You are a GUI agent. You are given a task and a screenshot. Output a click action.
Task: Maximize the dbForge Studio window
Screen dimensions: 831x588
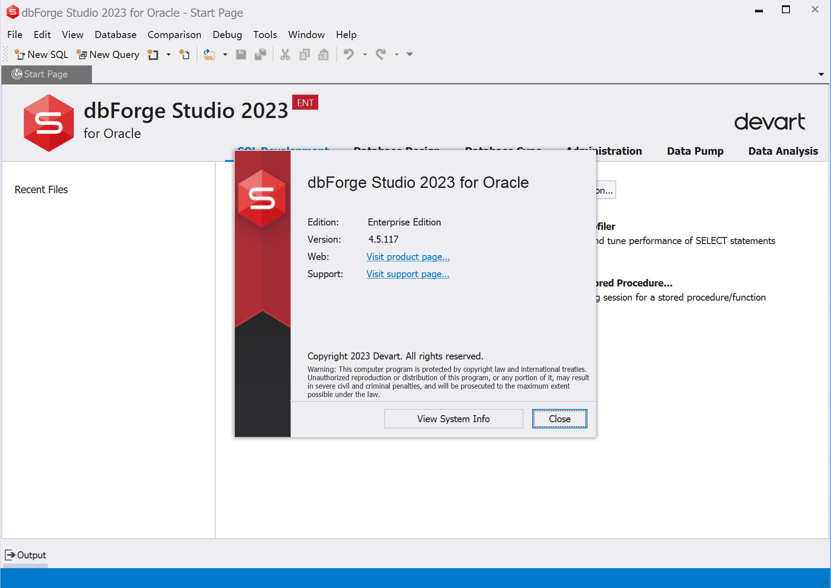[785, 9]
